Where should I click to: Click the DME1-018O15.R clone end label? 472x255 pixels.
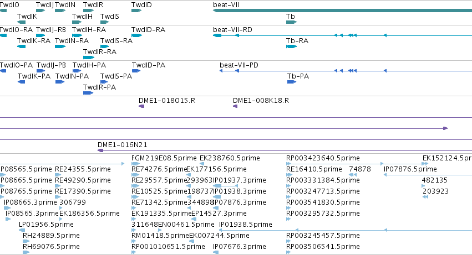tap(167, 101)
